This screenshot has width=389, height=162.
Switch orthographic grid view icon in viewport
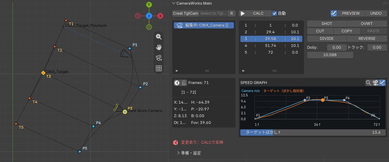pyautogui.click(x=159, y=68)
